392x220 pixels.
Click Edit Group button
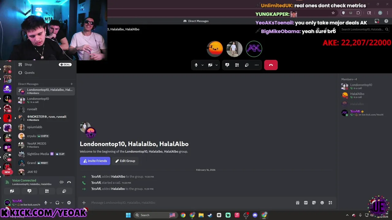click(125, 161)
